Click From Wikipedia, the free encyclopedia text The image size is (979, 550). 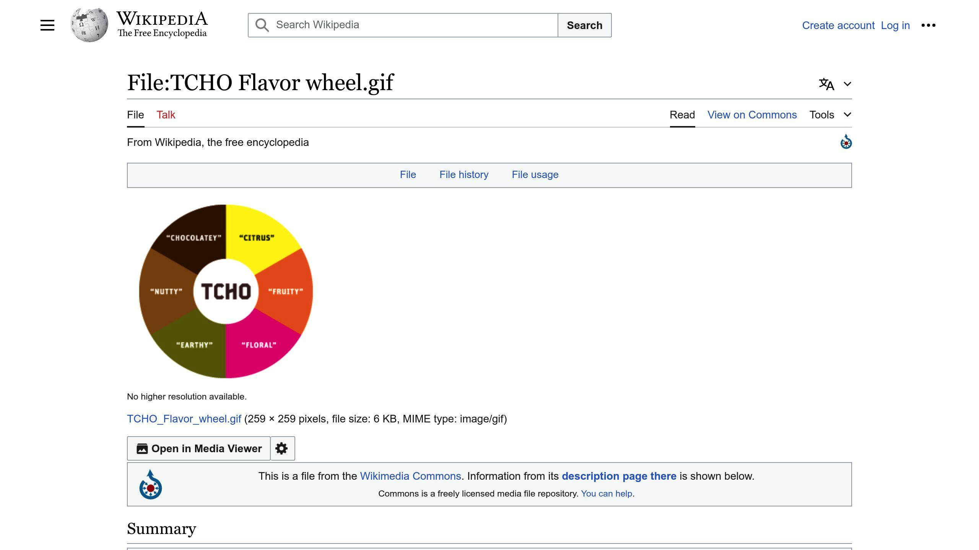tap(218, 142)
